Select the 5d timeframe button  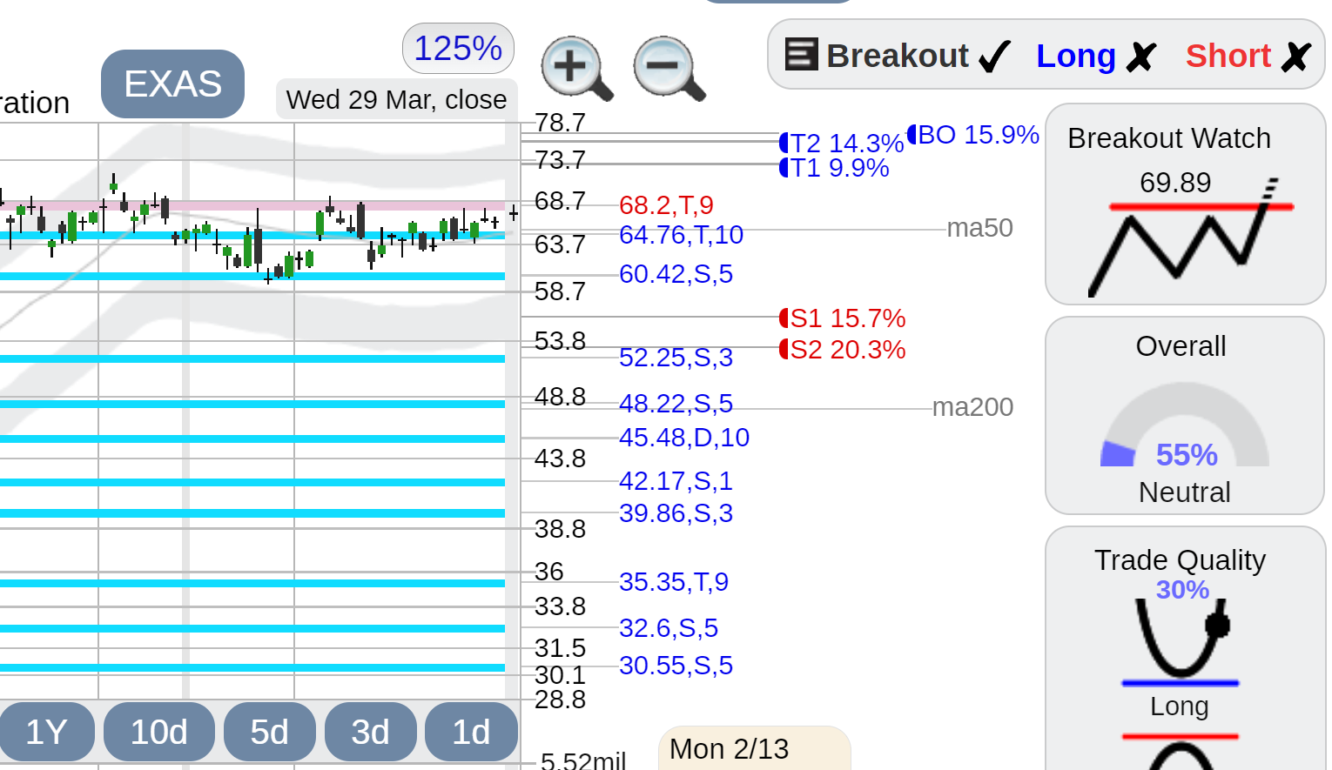(269, 732)
